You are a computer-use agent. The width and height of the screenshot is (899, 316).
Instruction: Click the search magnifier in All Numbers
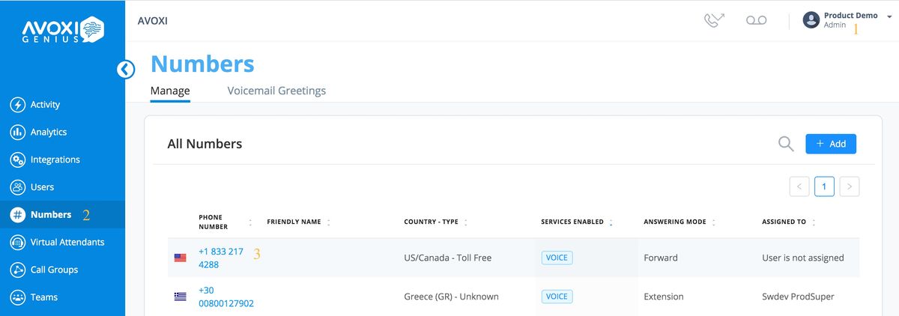click(x=785, y=144)
